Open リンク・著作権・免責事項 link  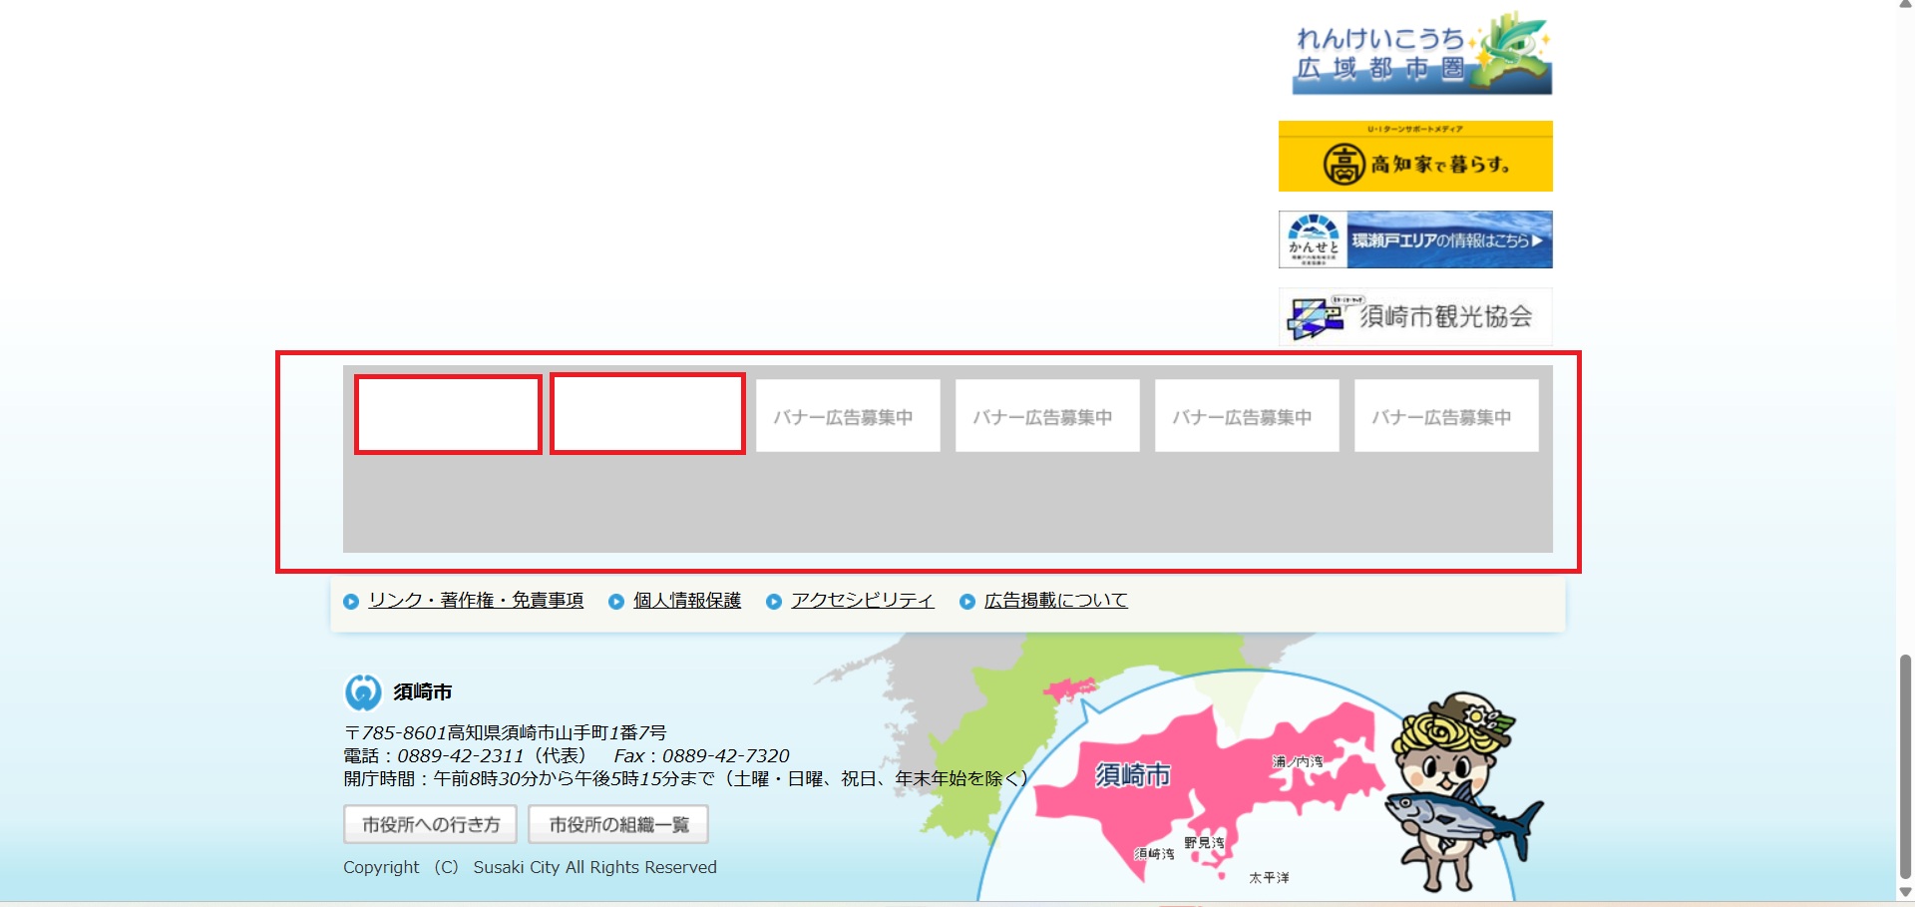(476, 600)
